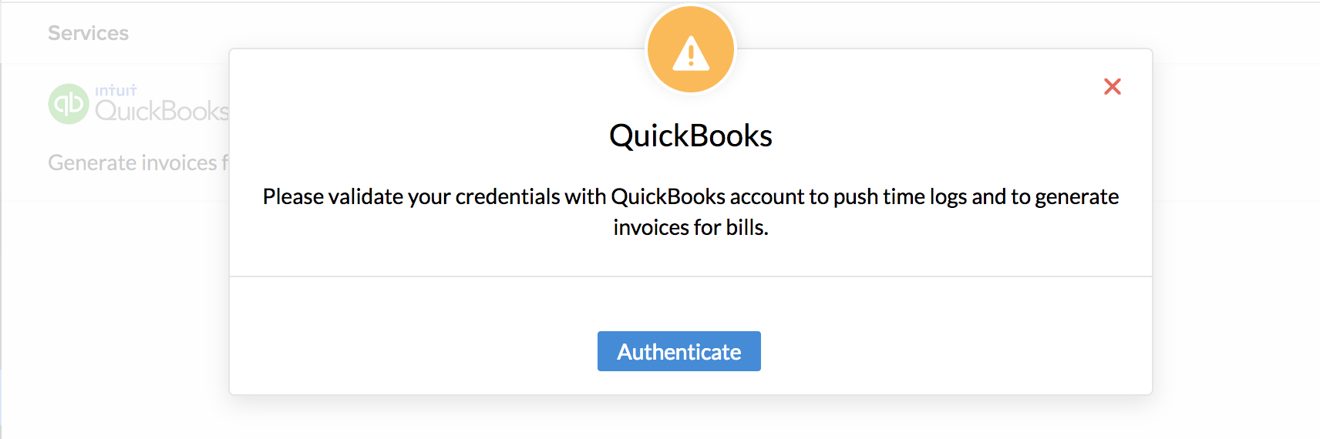Click the Authenticate button
Screen dimensions: 1320x439
pos(679,351)
